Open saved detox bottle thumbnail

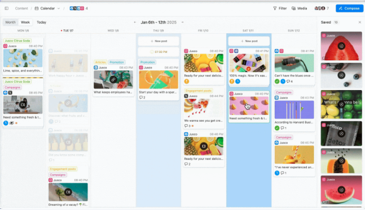tap(341, 133)
